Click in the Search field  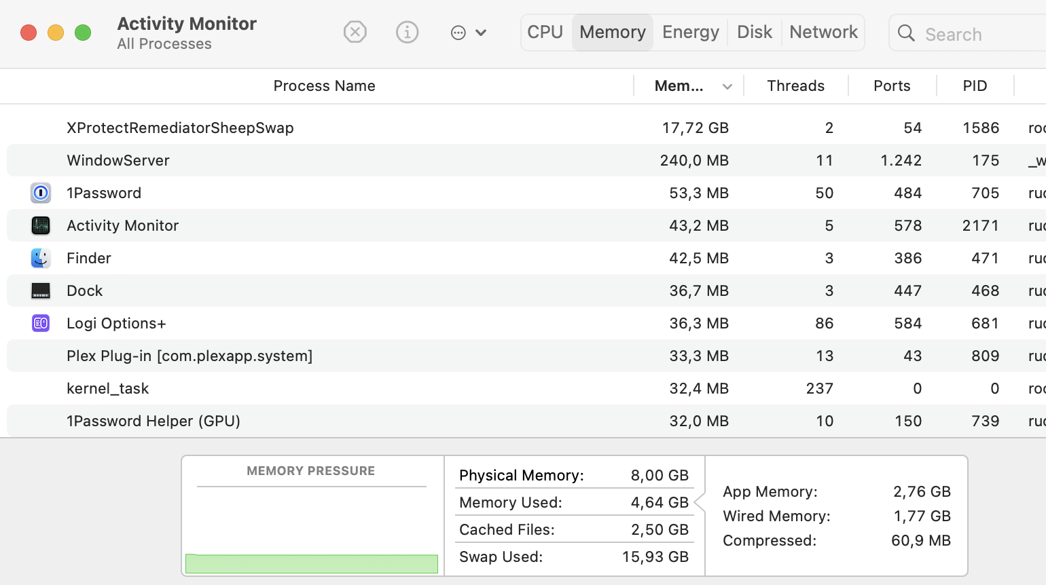pyautogui.click(x=978, y=34)
